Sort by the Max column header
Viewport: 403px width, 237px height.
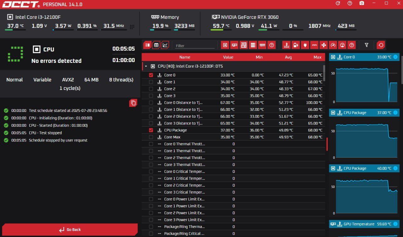317,57
